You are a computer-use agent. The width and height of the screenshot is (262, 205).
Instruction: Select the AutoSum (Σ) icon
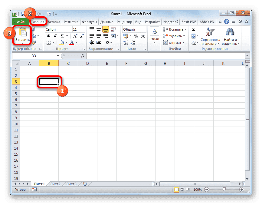click(x=193, y=29)
